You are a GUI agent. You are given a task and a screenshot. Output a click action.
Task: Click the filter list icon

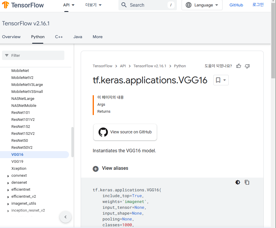(7, 55)
